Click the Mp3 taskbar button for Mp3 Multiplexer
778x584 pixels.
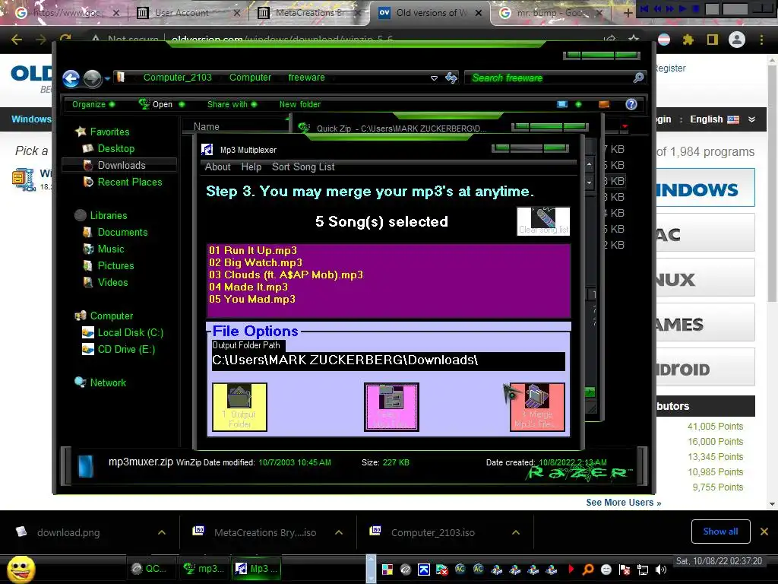[257, 569]
